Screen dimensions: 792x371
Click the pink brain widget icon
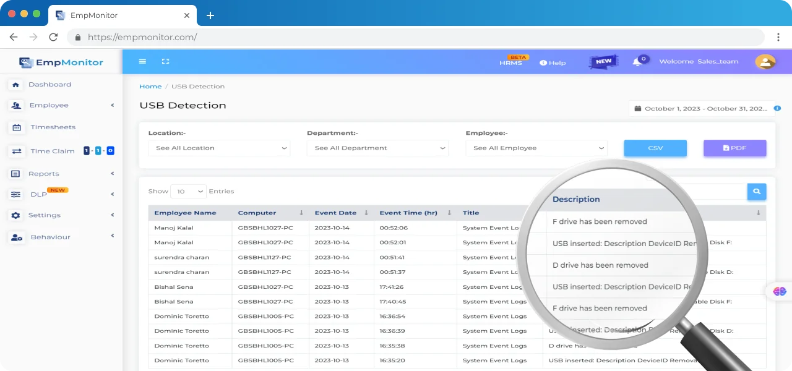[x=779, y=292]
